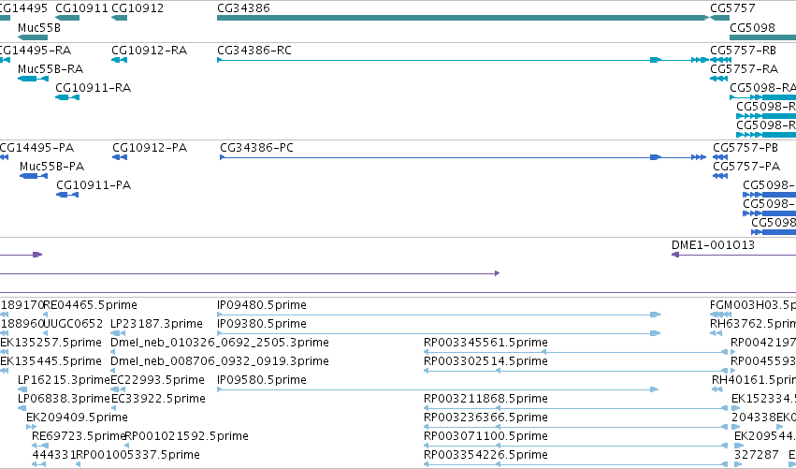Viewport: 796px width, 469px height.
Task: Select the IP09580.5prime EST label
Action: click(262, 380)
